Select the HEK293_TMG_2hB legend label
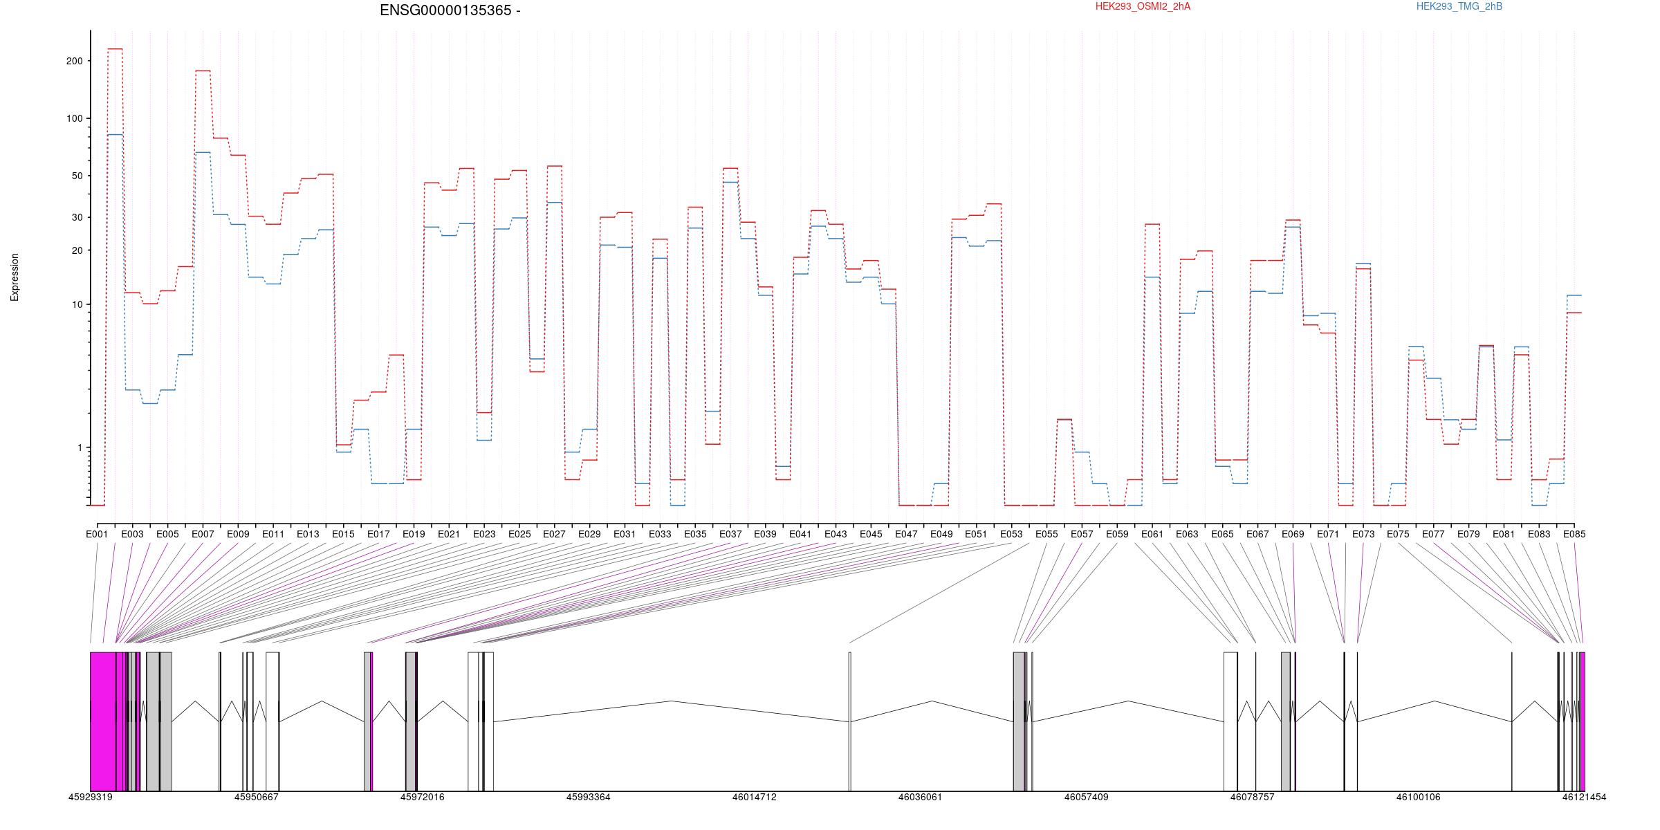The height and width of the screenshot is (830, 1660). tap(1459, 6)
